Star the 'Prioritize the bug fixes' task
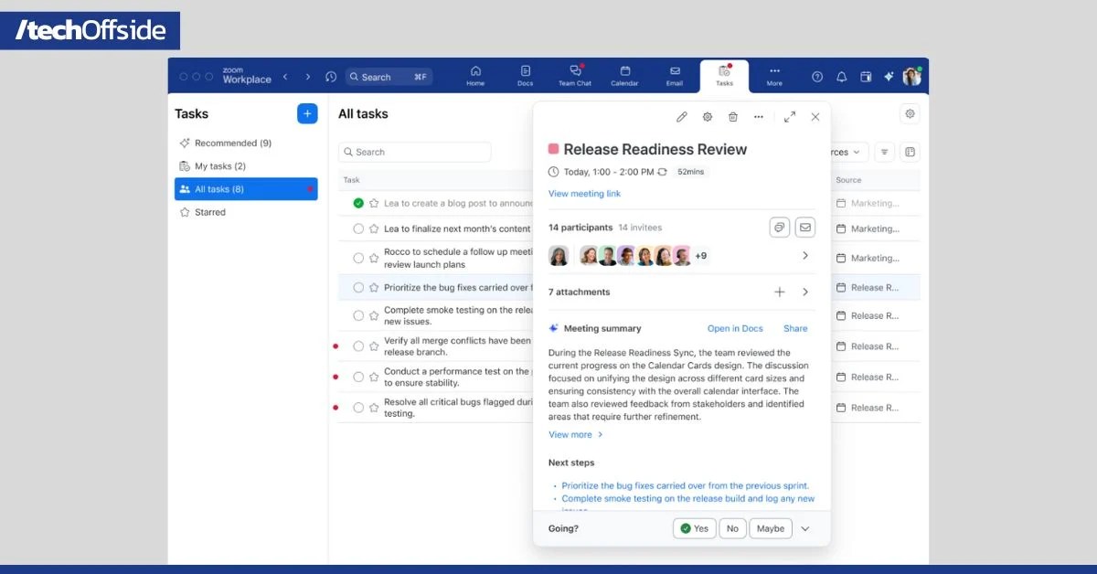The image size is (1097, 574). pos(373,287)
